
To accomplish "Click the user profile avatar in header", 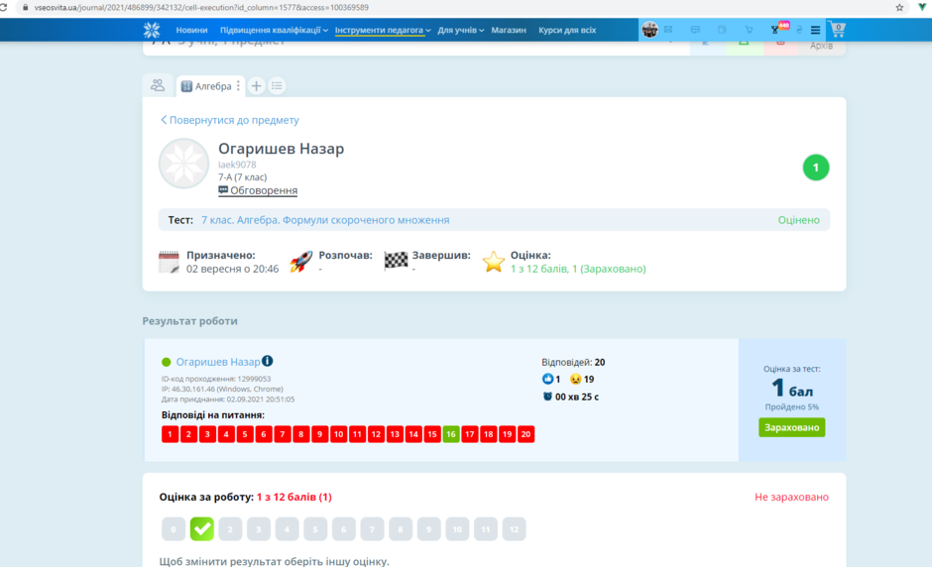I will 649,29.
